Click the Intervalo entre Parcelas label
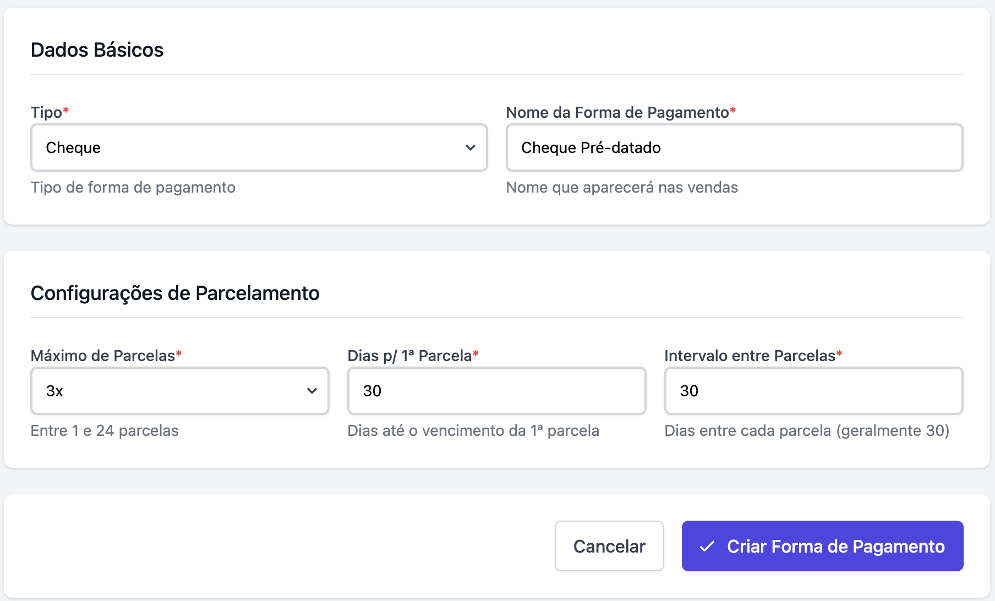 [750, 356]
